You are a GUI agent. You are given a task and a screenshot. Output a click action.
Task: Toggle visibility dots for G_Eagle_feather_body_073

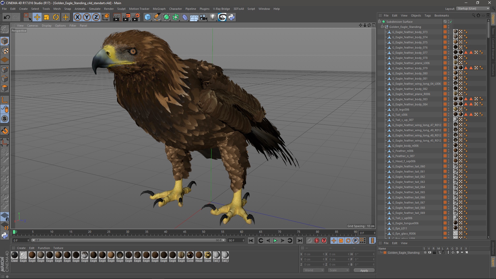449,32
